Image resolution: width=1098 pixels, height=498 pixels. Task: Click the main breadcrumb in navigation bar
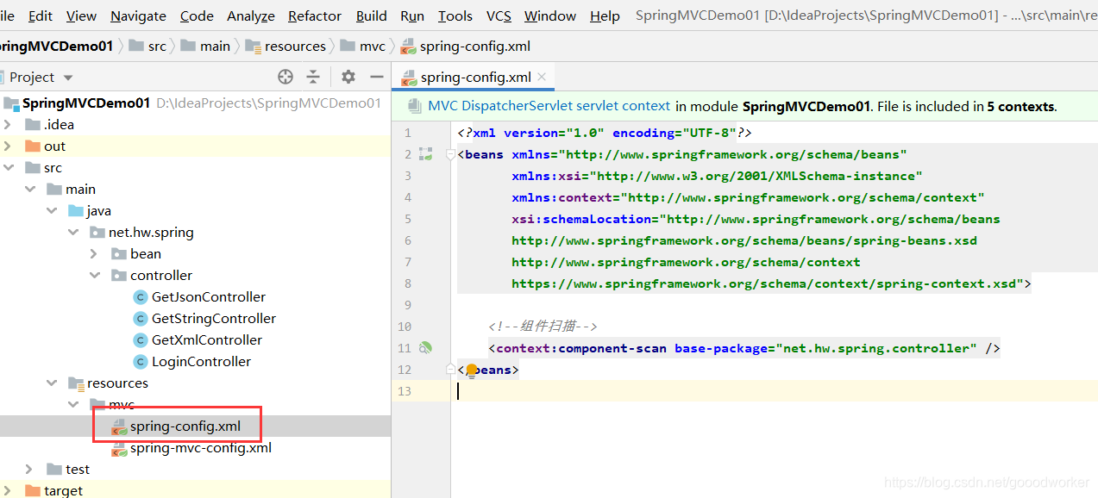coord(206,46)
